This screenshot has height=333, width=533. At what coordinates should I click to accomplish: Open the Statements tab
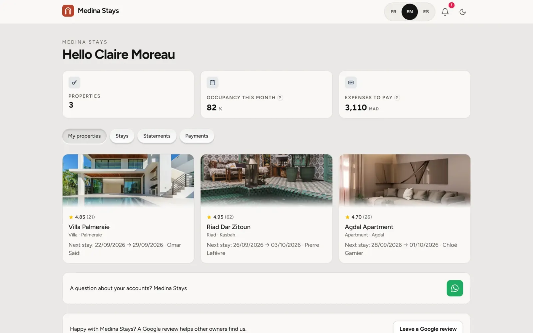pos(157,136)
